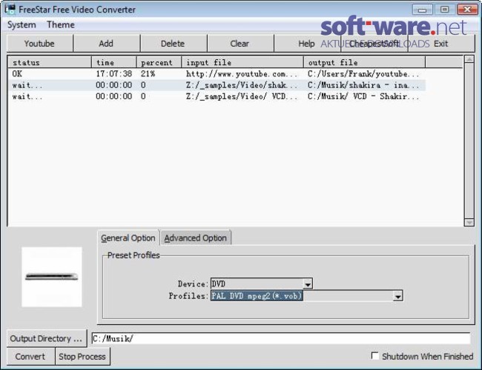Maximize the FreeStar window
Viewport: 482px width, 370px height.
tap(445, 10)
